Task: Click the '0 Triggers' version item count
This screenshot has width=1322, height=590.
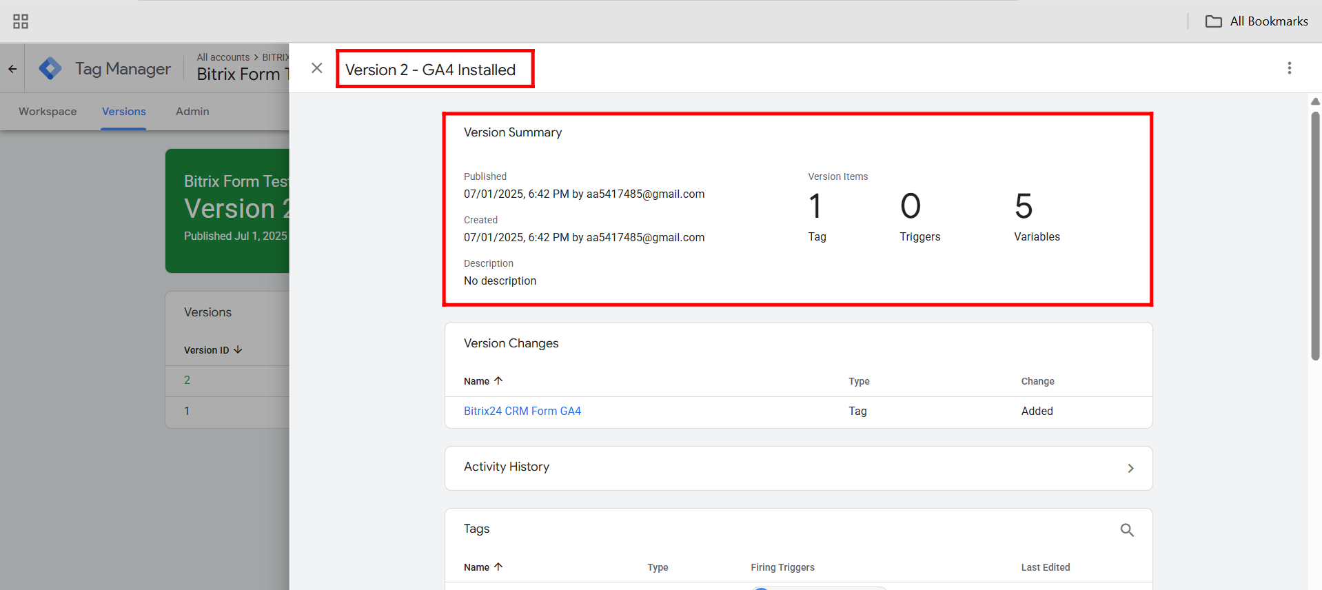Action: coord(919,217)
